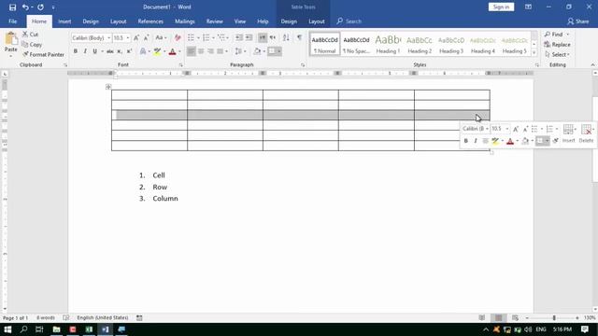Click Delete in the mini toolbar

pyautogui.click(x=586, y=133)
